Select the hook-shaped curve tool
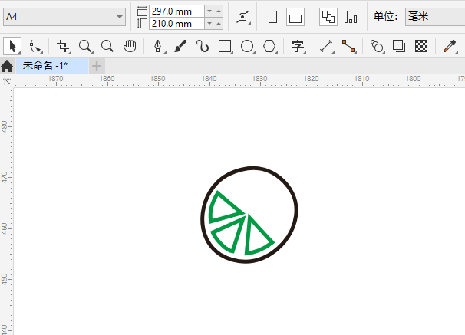This screenshot has width=465, height=335. [203, 47]
